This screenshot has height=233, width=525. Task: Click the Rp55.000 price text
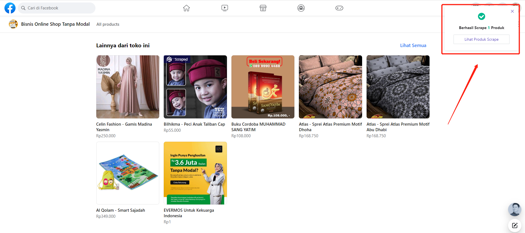click(172, 130)
